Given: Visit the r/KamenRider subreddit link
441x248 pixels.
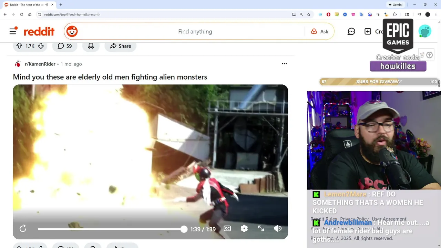Looking at the screenshot, I should 40,64.
